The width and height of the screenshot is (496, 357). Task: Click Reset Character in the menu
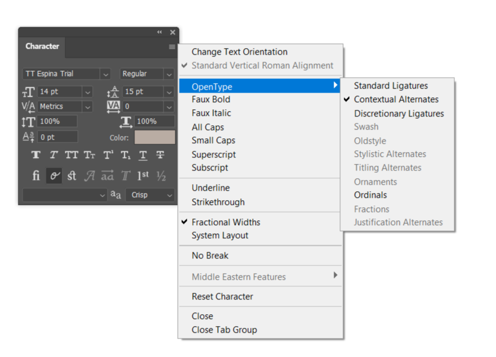(x=224, y=296)
